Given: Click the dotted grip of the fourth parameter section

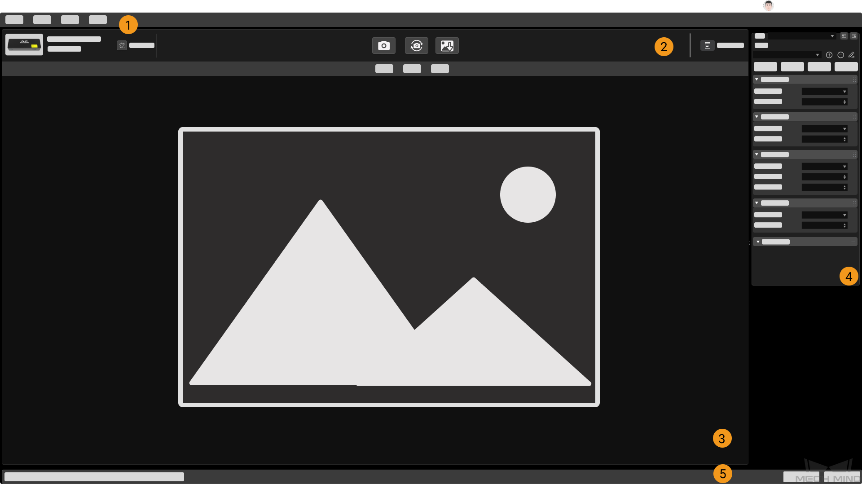Looking at the screenshot, I should [854, 203].
